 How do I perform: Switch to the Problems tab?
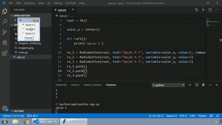click(x=61, y=85)
